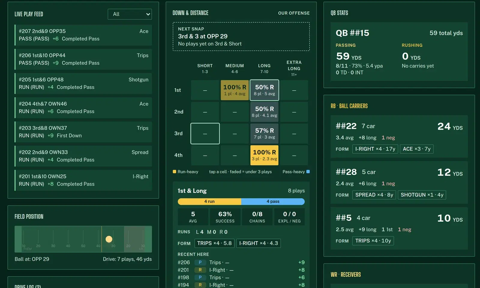Click the 4th down Long 100% R cell
The image size is (480, 288).
coord(264,155)
